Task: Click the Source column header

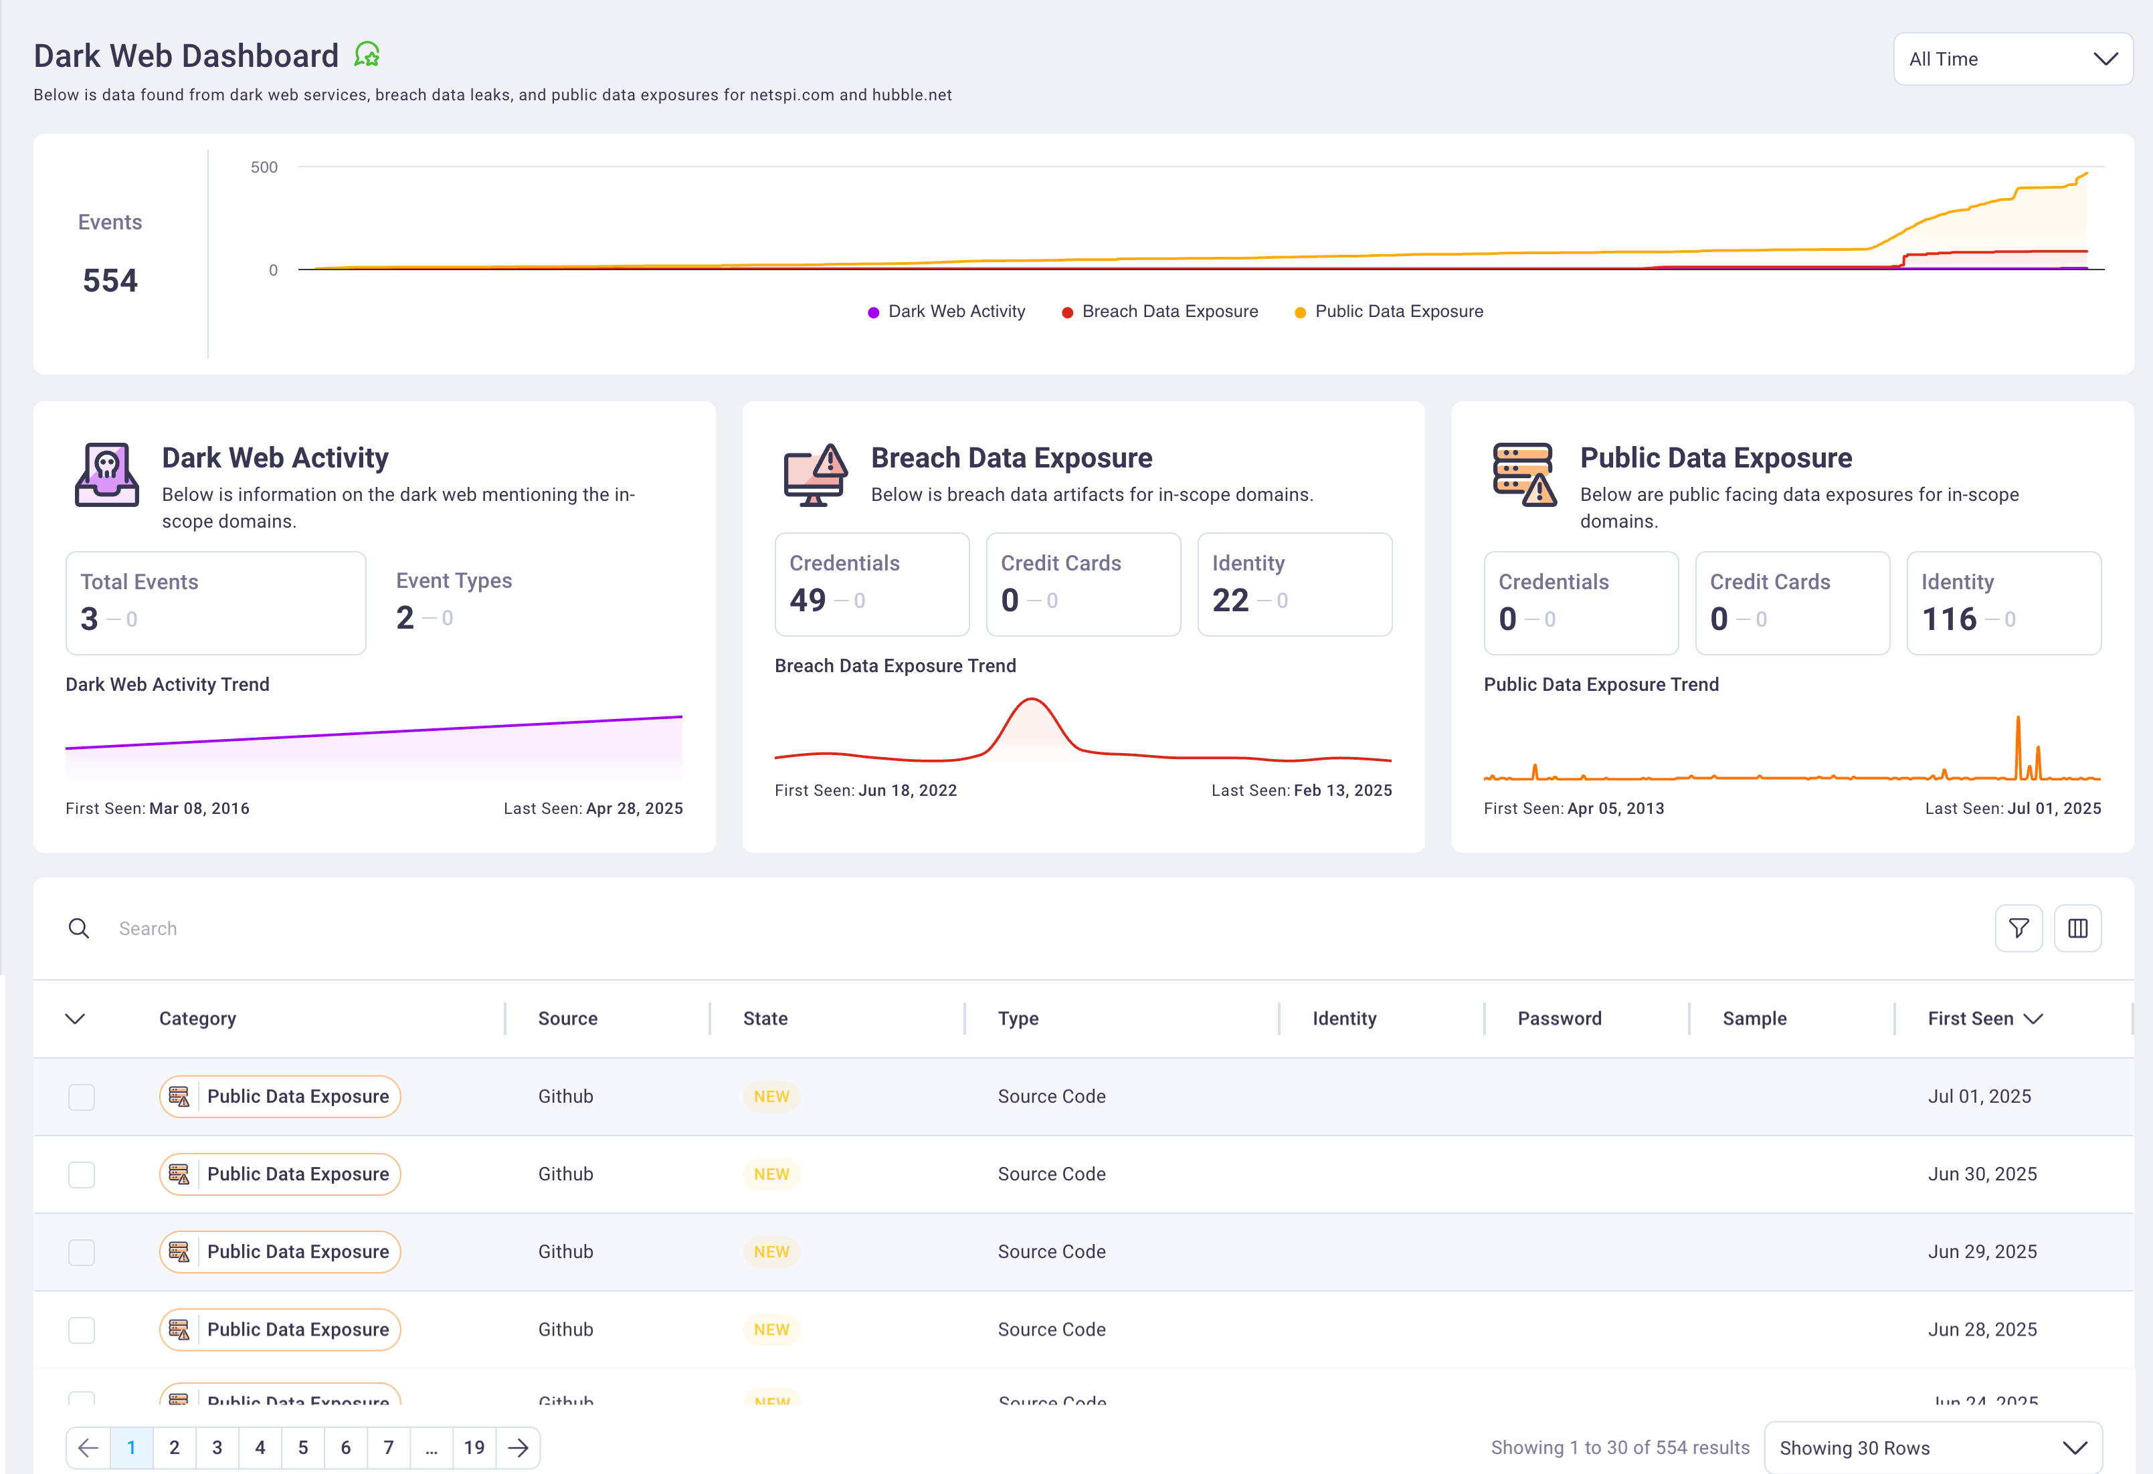Action: (568, 1019)
